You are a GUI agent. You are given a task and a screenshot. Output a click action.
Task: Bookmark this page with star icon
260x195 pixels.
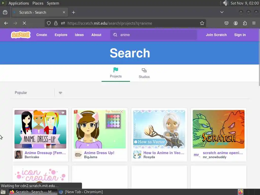[x=202, y=23]
